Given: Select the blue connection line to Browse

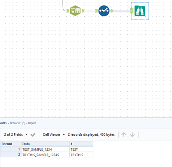Looking at the screenshot, I should [x=122, y=11].
